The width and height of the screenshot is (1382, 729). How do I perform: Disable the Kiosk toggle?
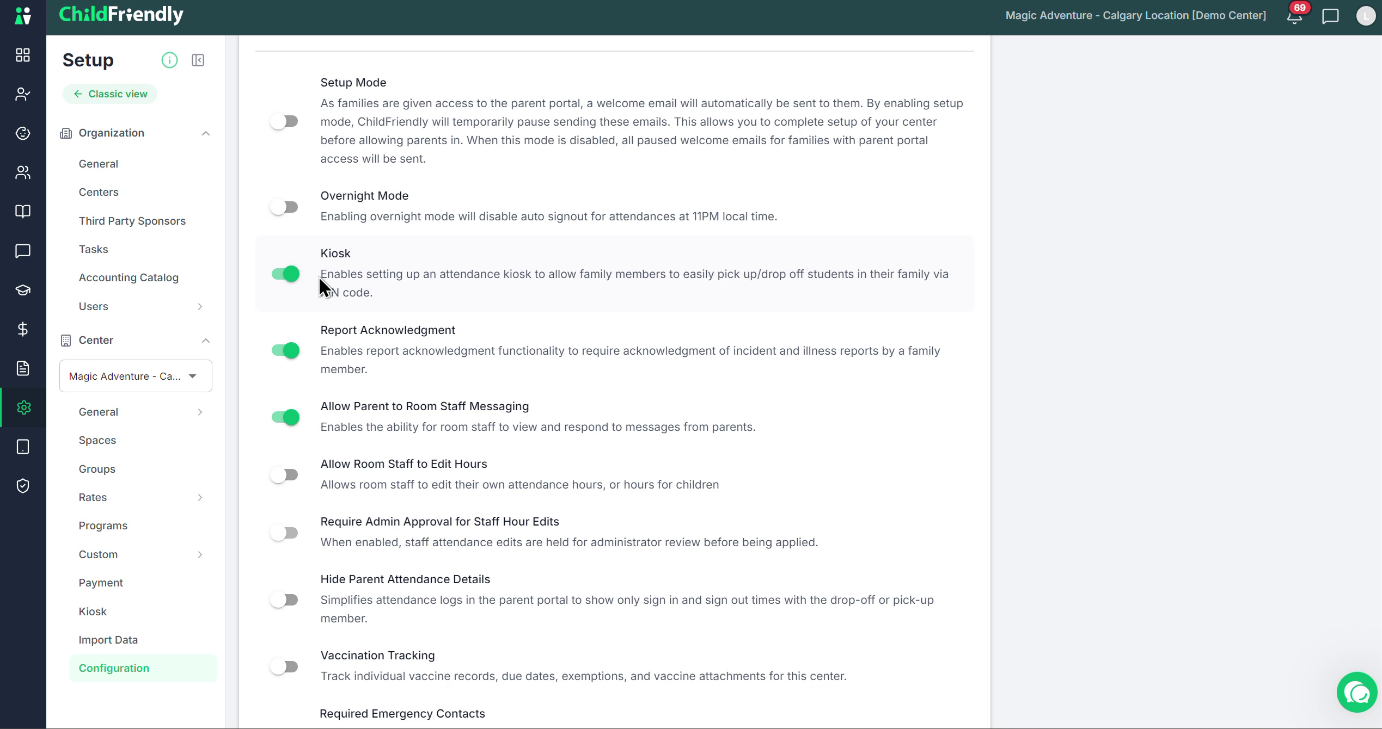click(285, 274)
